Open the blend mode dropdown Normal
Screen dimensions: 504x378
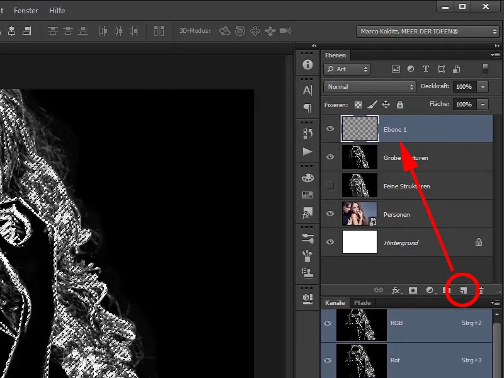[x=370, y=87]
